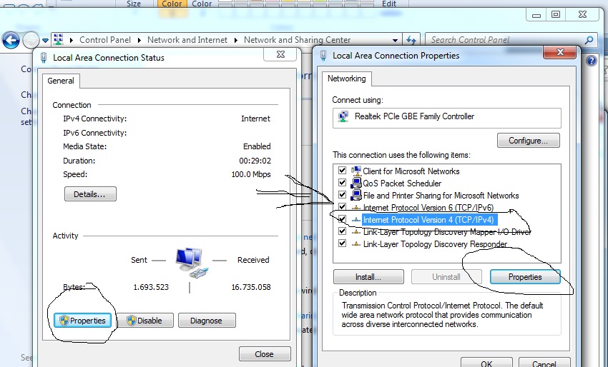Click the QoS Packet Scheduler icon
This screenshot has height=367, width=608.
356,183
